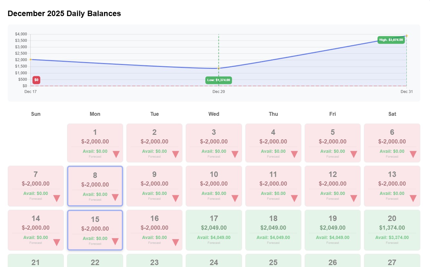Viewport: 430px width, 267px height.
Task: Open the December 19 calendar cell
Action: click(x=332, y=230)
